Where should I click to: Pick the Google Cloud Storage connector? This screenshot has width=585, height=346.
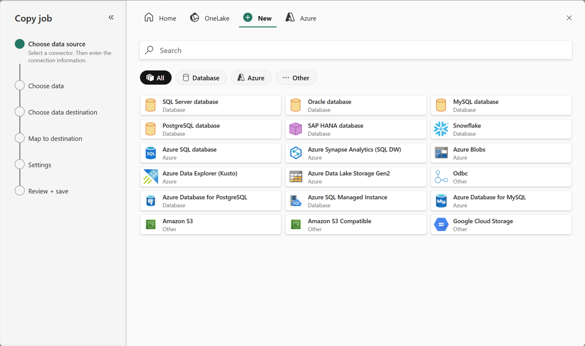(x=501, y=224)
